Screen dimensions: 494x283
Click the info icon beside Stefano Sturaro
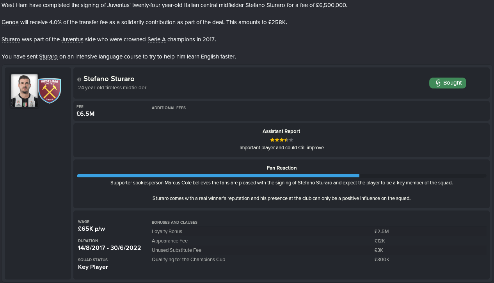pyautogui.click(x=79, y=79)
